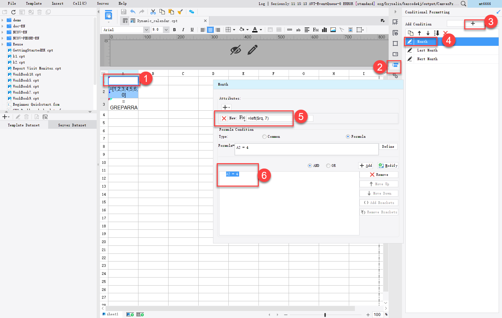Open the font size 9.0 dropdown

click(166, 30)
